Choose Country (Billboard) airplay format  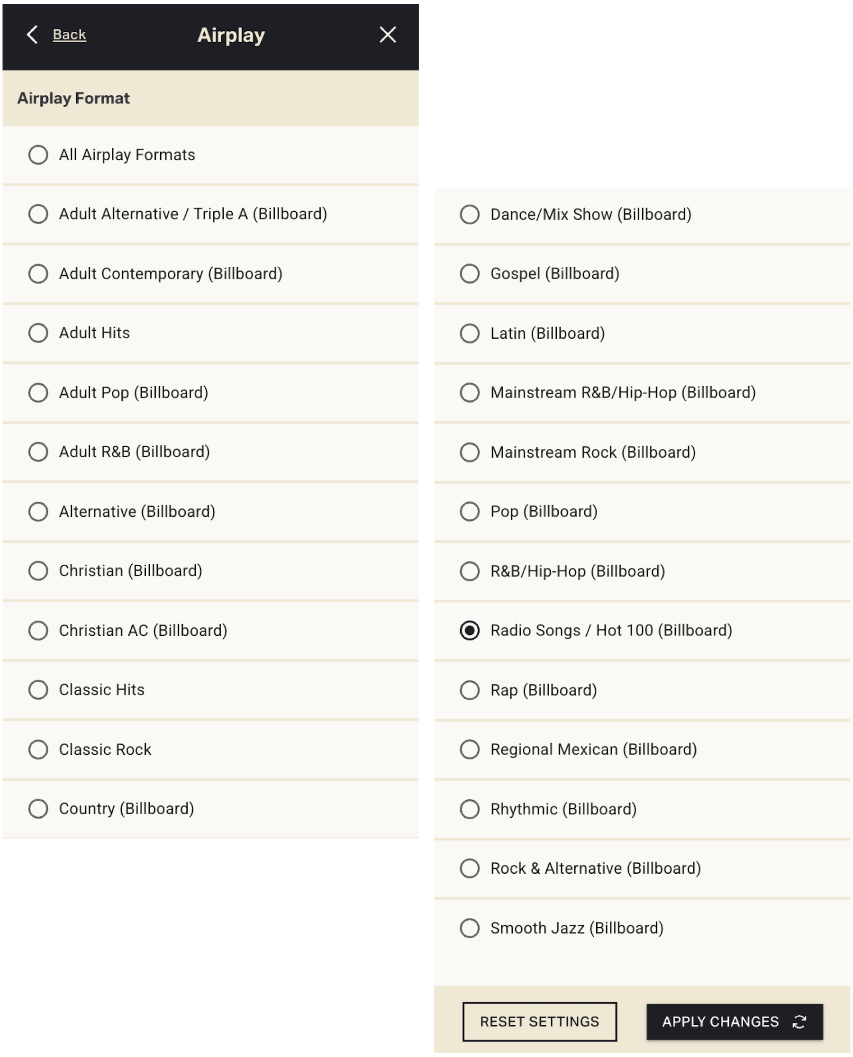(38, 808)
